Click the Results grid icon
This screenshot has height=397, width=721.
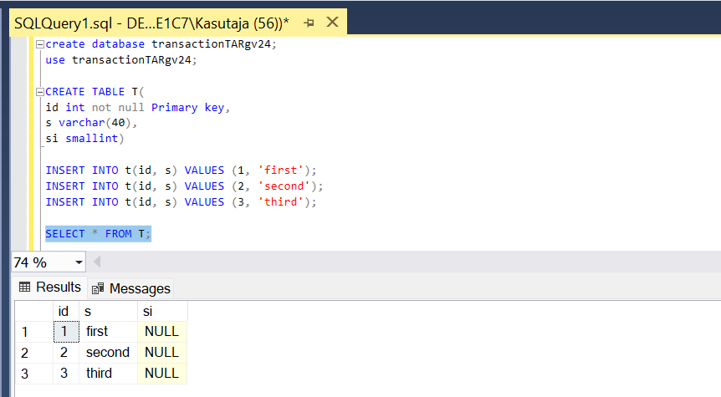(x=25, y=288)
